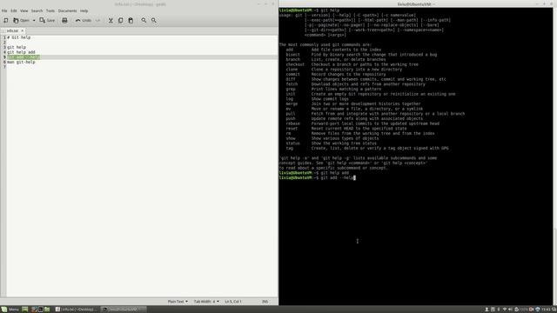Click the Copy icon in gedit toolbar

pyautogui.click(x=121, y=20)
